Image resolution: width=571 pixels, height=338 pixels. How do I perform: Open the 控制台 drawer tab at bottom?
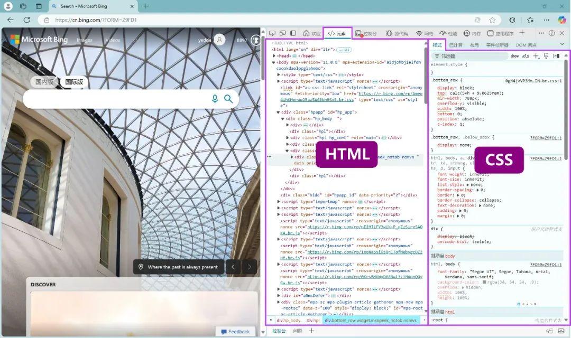[279, 331]
